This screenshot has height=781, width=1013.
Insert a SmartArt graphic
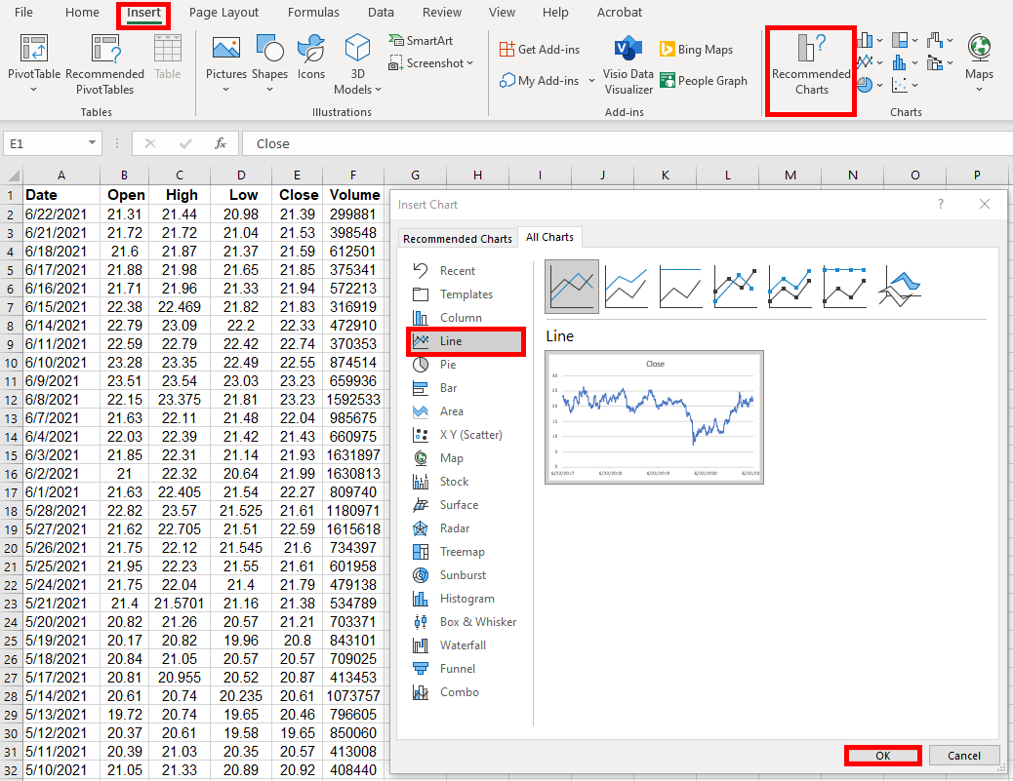(x=421, y=41)
